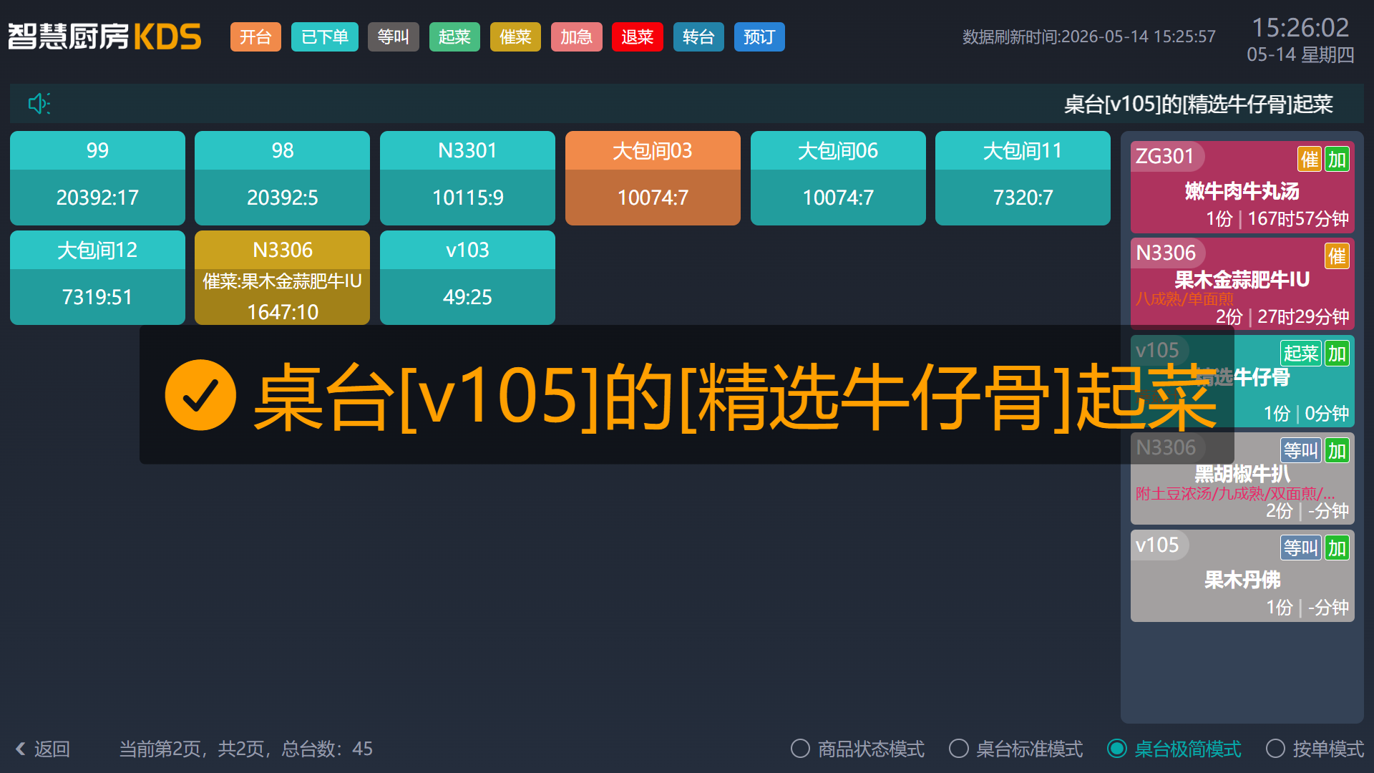This screenshot has height=773, width=1374.
Task: Filter by 催菜 status tag
Action: tap(515, 37)
